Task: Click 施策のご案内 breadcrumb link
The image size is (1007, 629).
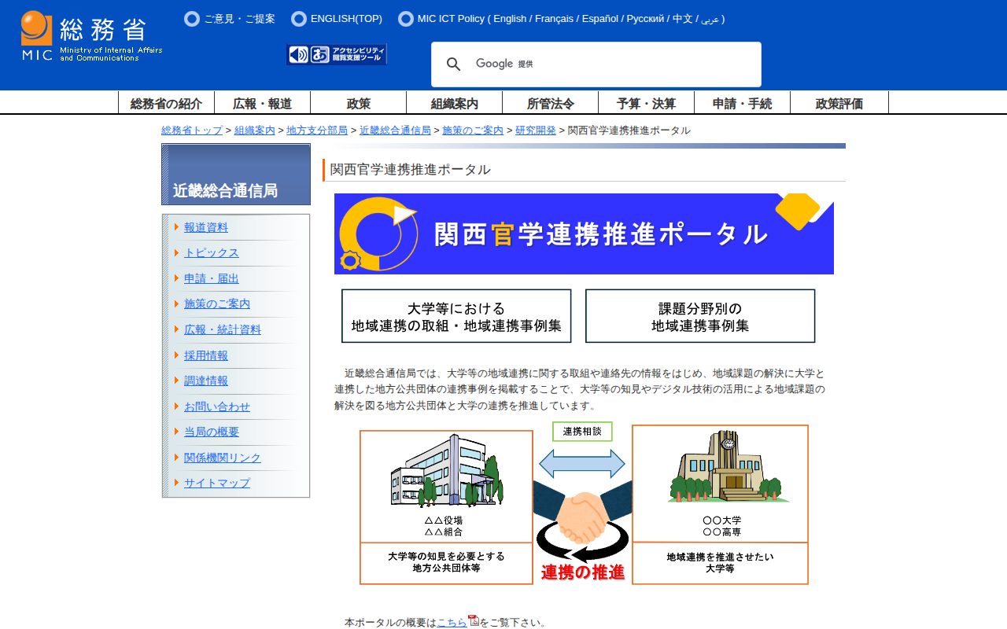Action: tap(473, 131)
